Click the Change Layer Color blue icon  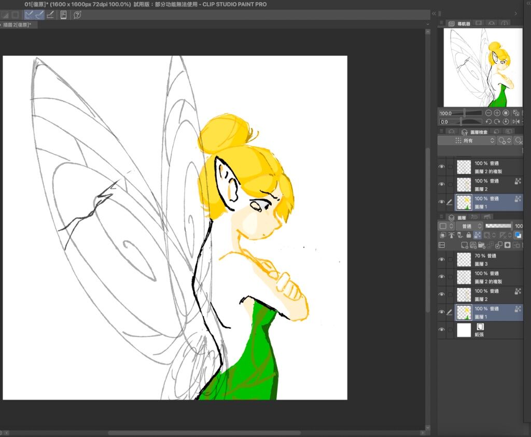click(518, 235)
